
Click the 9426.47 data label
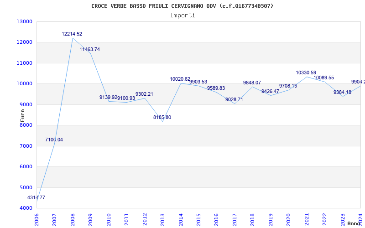270,92
